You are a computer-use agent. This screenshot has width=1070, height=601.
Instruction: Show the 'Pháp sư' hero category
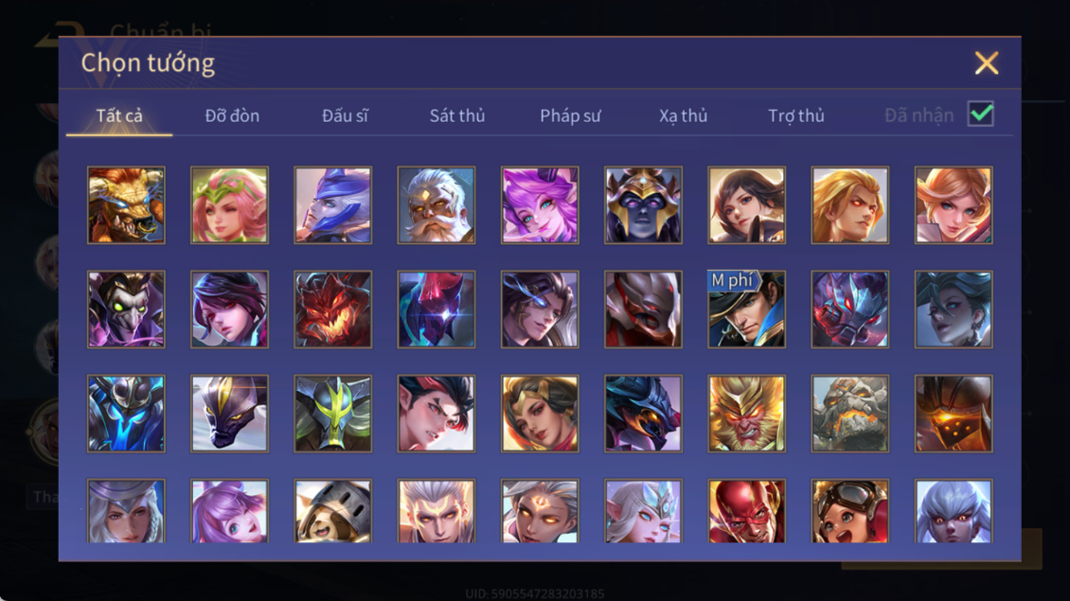click(x=570, y=116)
